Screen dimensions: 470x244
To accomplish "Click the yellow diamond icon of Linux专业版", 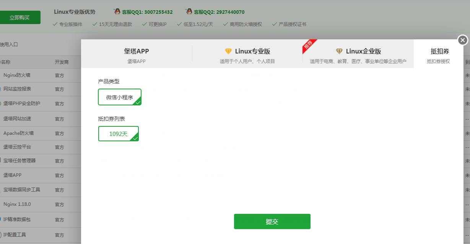I will (228, 51).
